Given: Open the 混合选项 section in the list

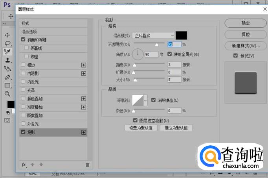Looking at the screenshot, I should click(29, 32).
